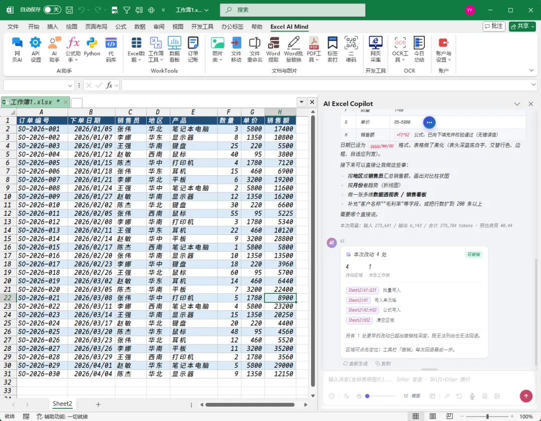
Task: Click the 订单记账 ribbon icon
Action: click(193, 49)
